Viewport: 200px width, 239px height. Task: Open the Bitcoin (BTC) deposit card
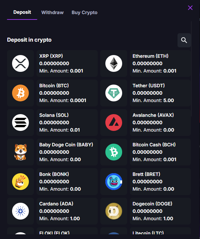pos(67,93)
